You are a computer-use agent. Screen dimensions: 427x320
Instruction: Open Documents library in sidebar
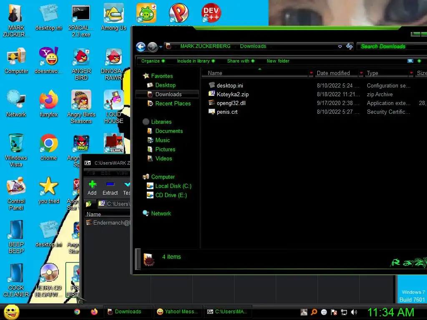coord(169,131)
